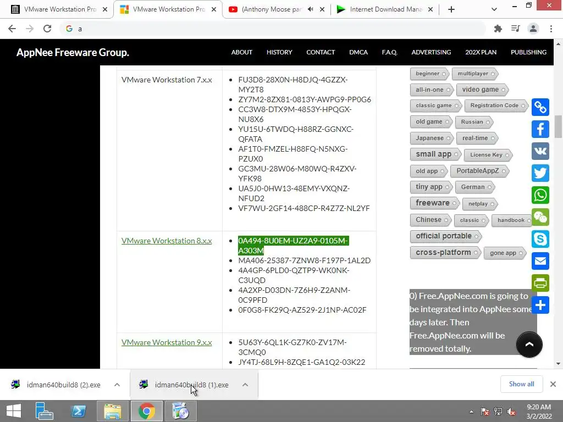
Task: Open the HISTORY menu item
Action: click(x=279, y=52)
